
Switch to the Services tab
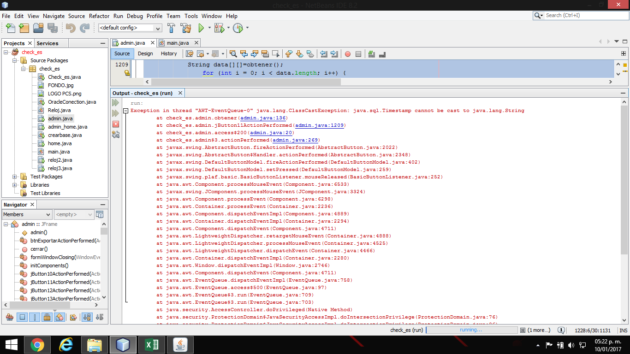click(x=48, y=43)
